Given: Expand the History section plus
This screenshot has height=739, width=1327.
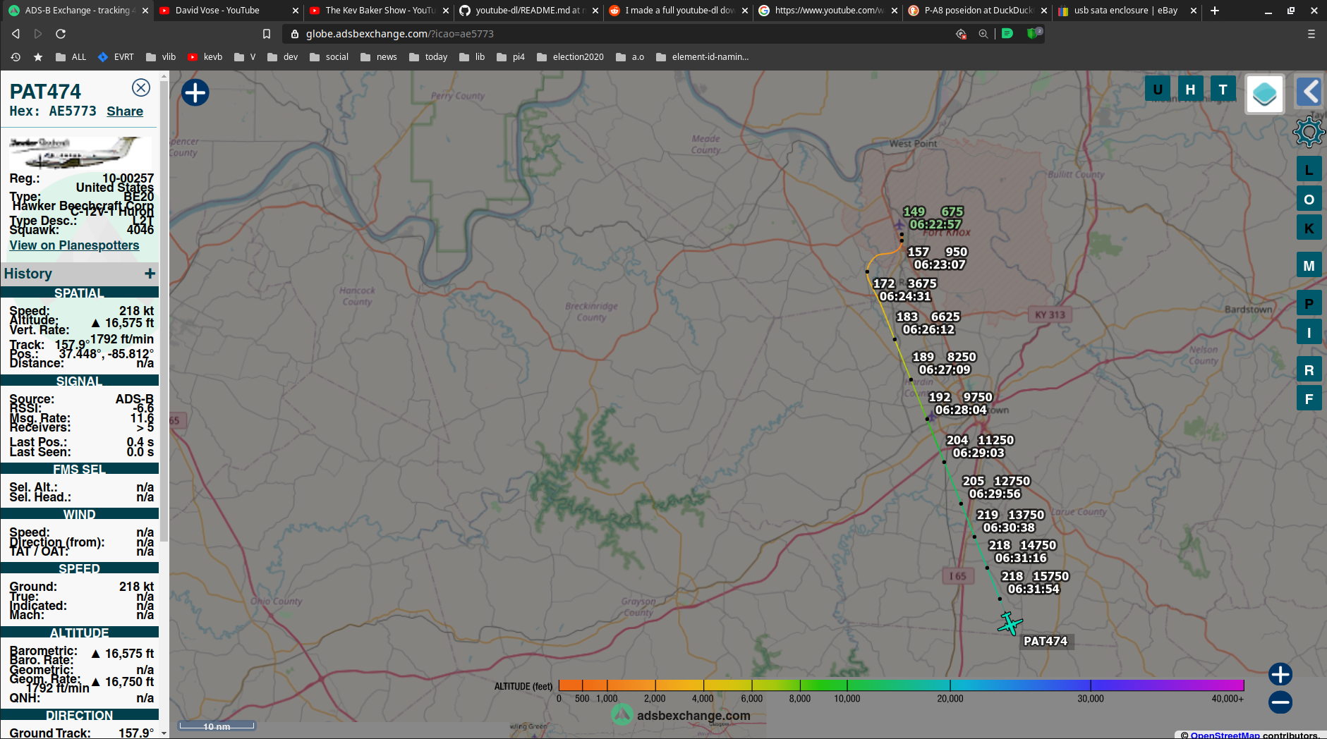Looking at the screenshot, I should click(150, 274).
